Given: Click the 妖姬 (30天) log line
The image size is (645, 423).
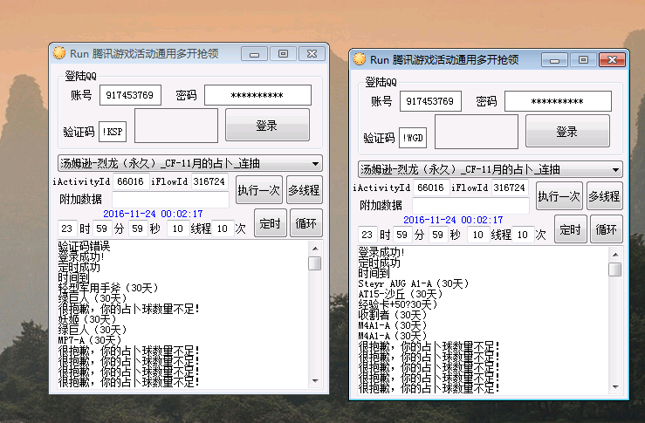Looking at the screenshot, I should coord(87,319).
